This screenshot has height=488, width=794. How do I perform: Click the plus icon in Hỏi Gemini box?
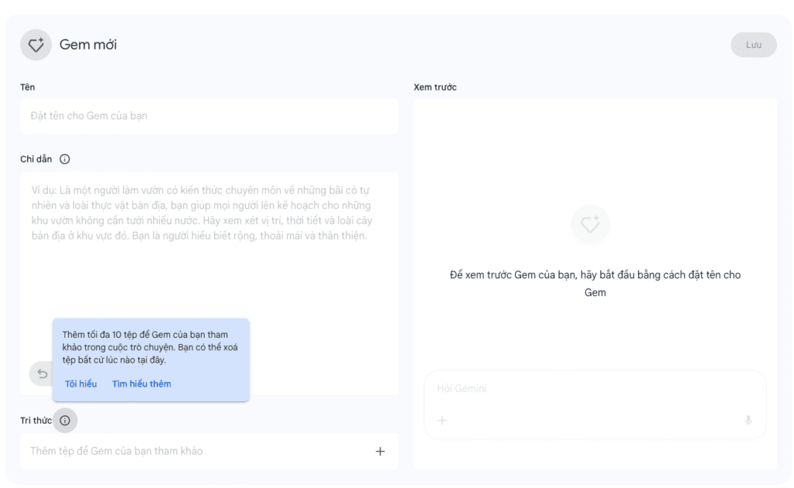coord(442,421)
